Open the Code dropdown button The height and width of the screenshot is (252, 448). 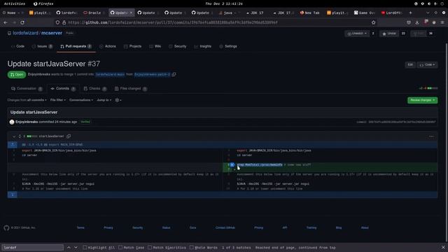[427, 65]
